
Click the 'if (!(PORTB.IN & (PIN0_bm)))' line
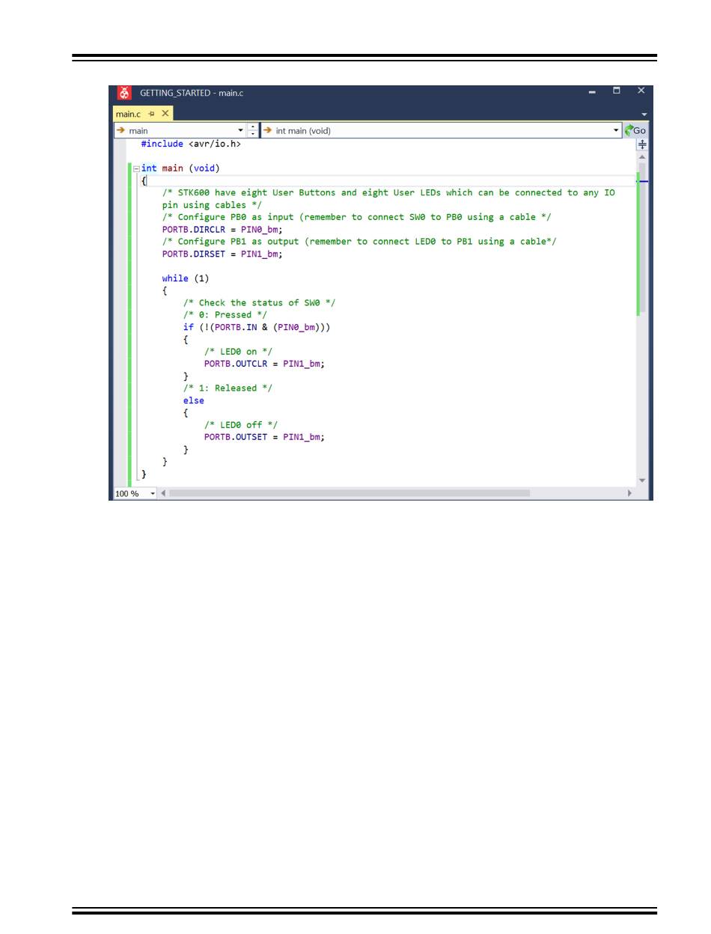[x=257, y=327]
